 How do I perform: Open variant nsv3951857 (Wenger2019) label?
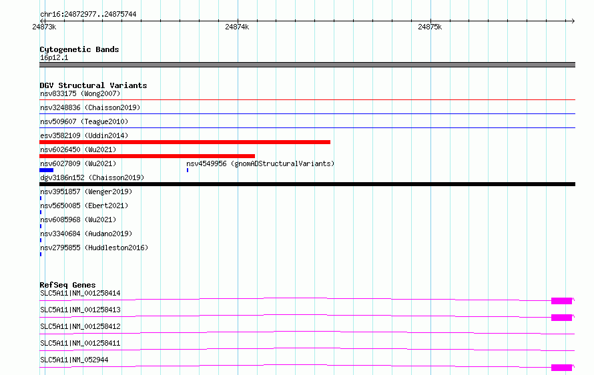point(86,192)
